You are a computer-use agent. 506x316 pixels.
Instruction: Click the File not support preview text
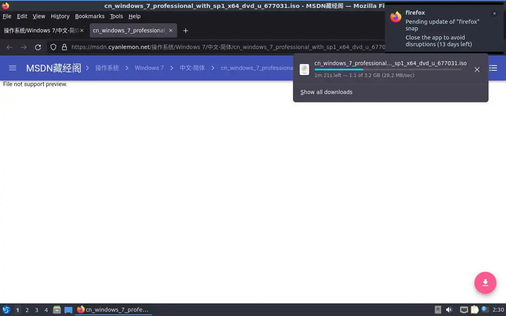[35, 84]
